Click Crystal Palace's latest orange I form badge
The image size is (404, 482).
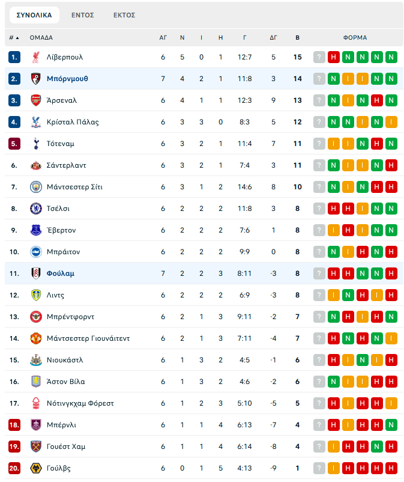(391, 122)
